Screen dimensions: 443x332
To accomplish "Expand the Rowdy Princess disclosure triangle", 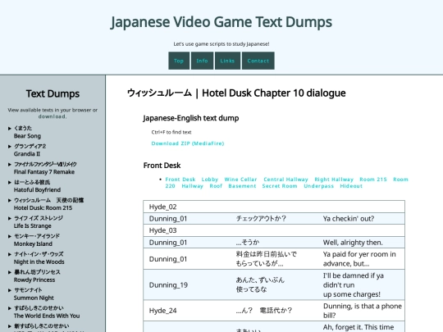I will point(10,272).
